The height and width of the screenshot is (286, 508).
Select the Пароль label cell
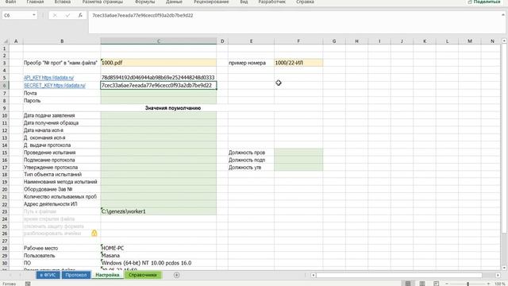click(x=62, y=101)
